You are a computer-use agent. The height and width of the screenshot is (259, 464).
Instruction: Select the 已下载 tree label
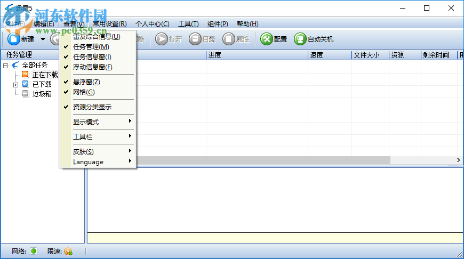tap(42, 85)
